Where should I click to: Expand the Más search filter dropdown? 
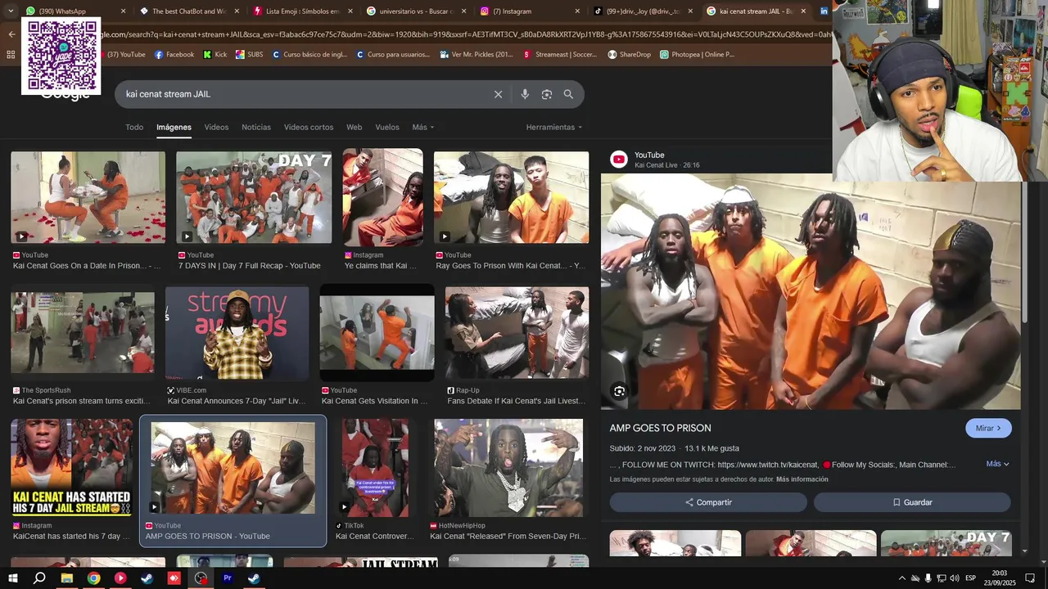[423, 128]
